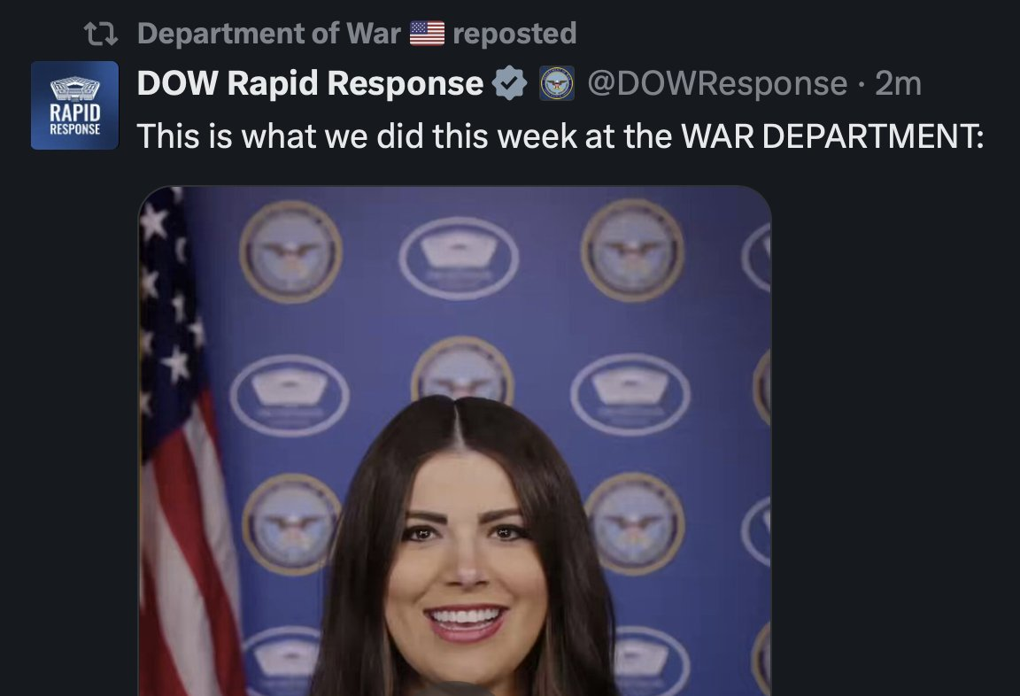
Task: Click eagle seal right of the woman's face
Action: click(x=635, y=524)
